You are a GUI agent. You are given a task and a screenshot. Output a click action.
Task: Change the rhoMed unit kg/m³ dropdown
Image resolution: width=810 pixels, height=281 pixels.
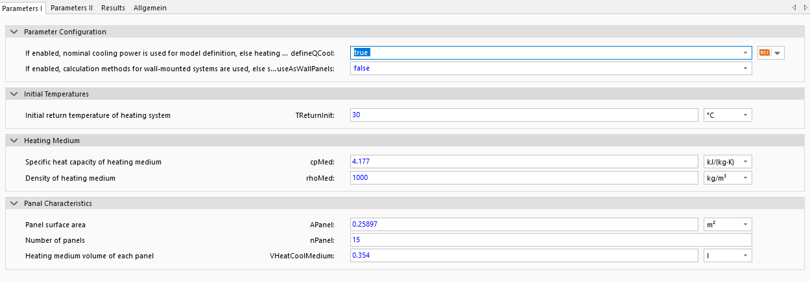pyautogui.click(x=728, y=177)
